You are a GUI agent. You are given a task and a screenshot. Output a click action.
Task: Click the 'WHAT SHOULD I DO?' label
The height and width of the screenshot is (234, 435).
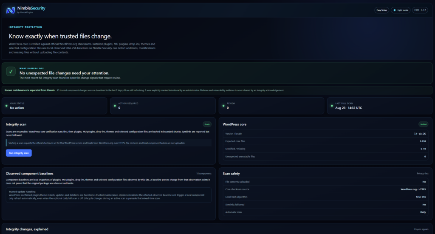[31, 68]
